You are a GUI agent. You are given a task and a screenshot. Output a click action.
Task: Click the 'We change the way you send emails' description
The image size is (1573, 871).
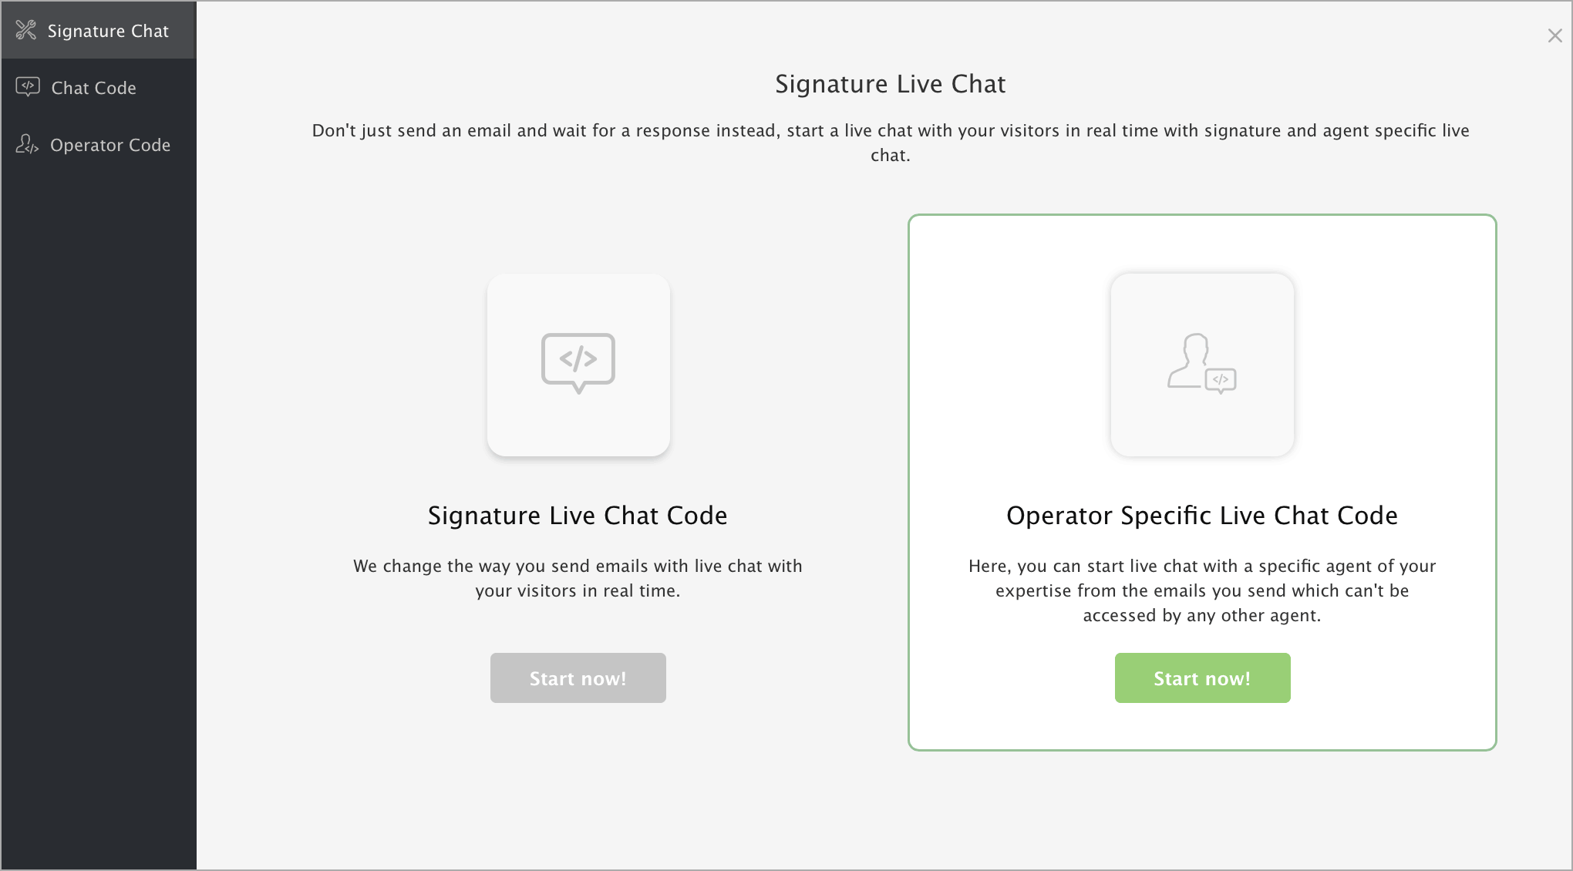[578, 578]
